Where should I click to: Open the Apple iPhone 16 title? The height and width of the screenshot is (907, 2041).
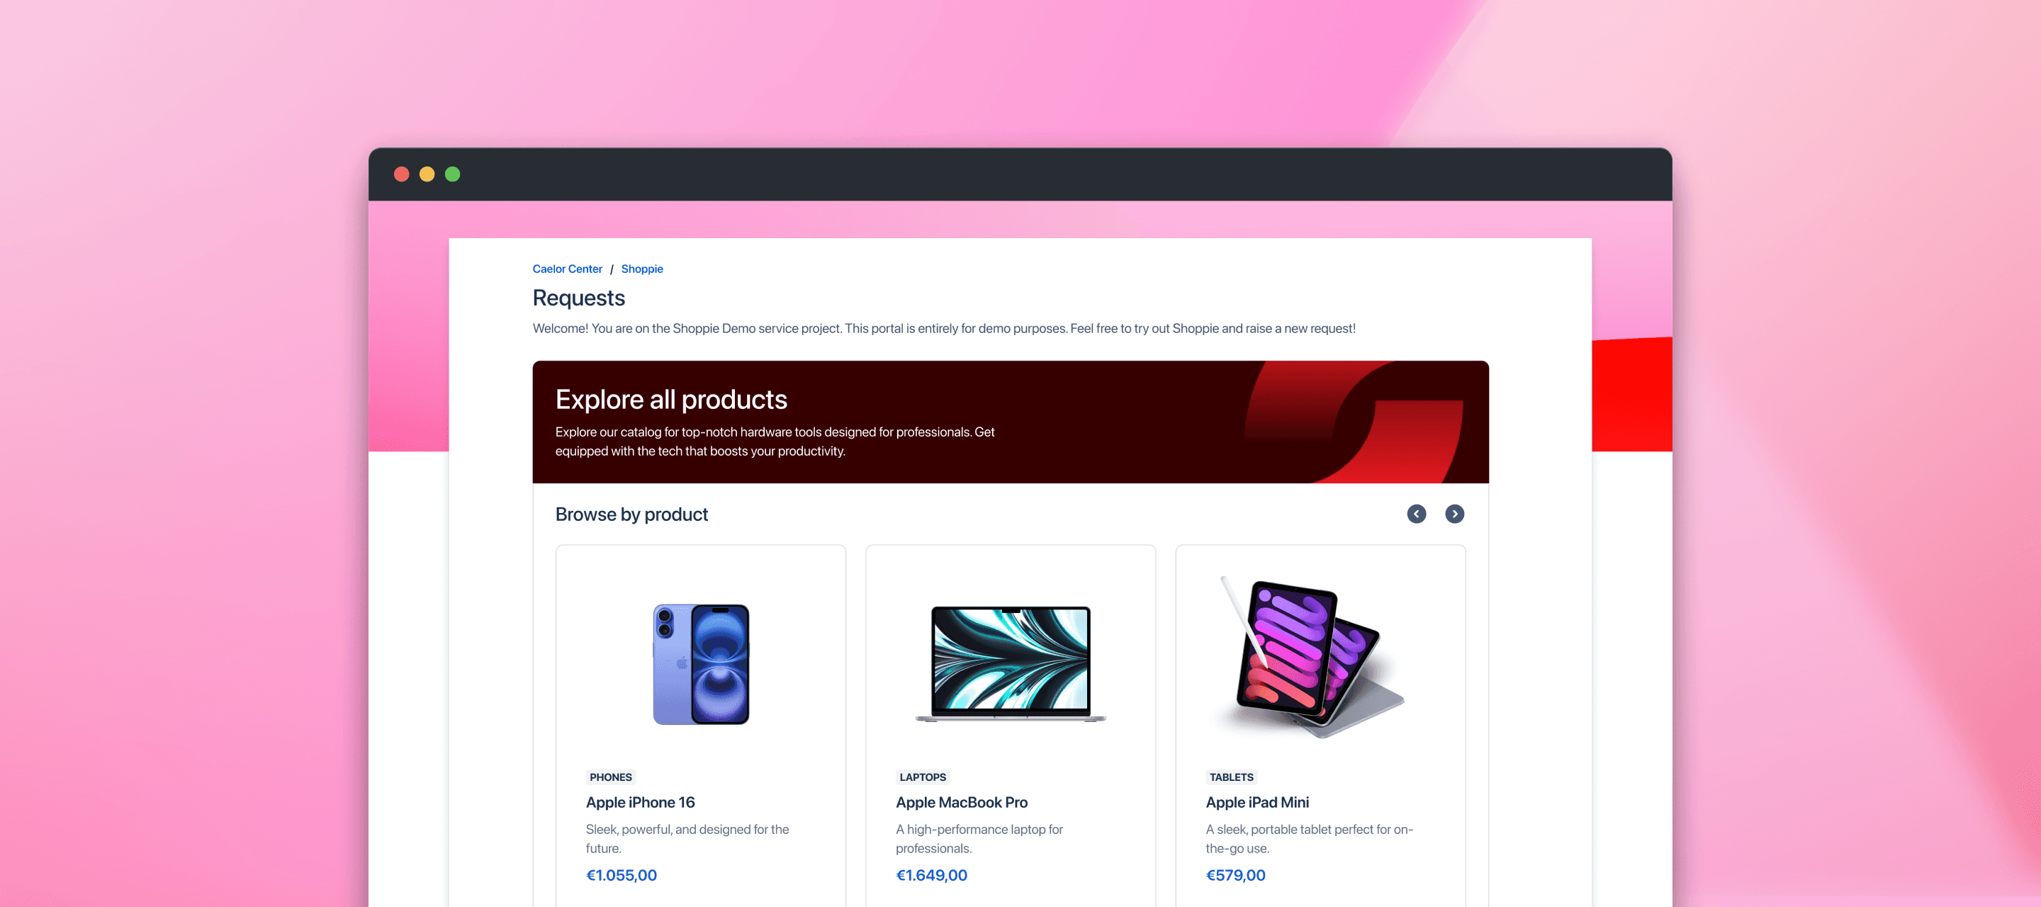pos(640,802)
